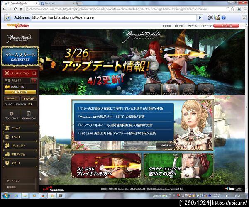Open the Windows XP support end news

(x=111, y=117)
